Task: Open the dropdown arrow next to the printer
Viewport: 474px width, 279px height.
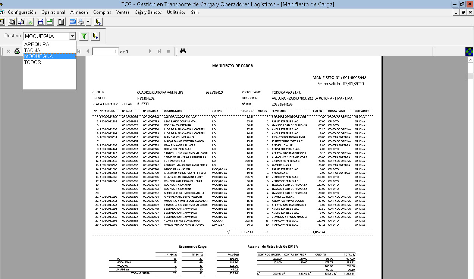Action: coord(88,22)
